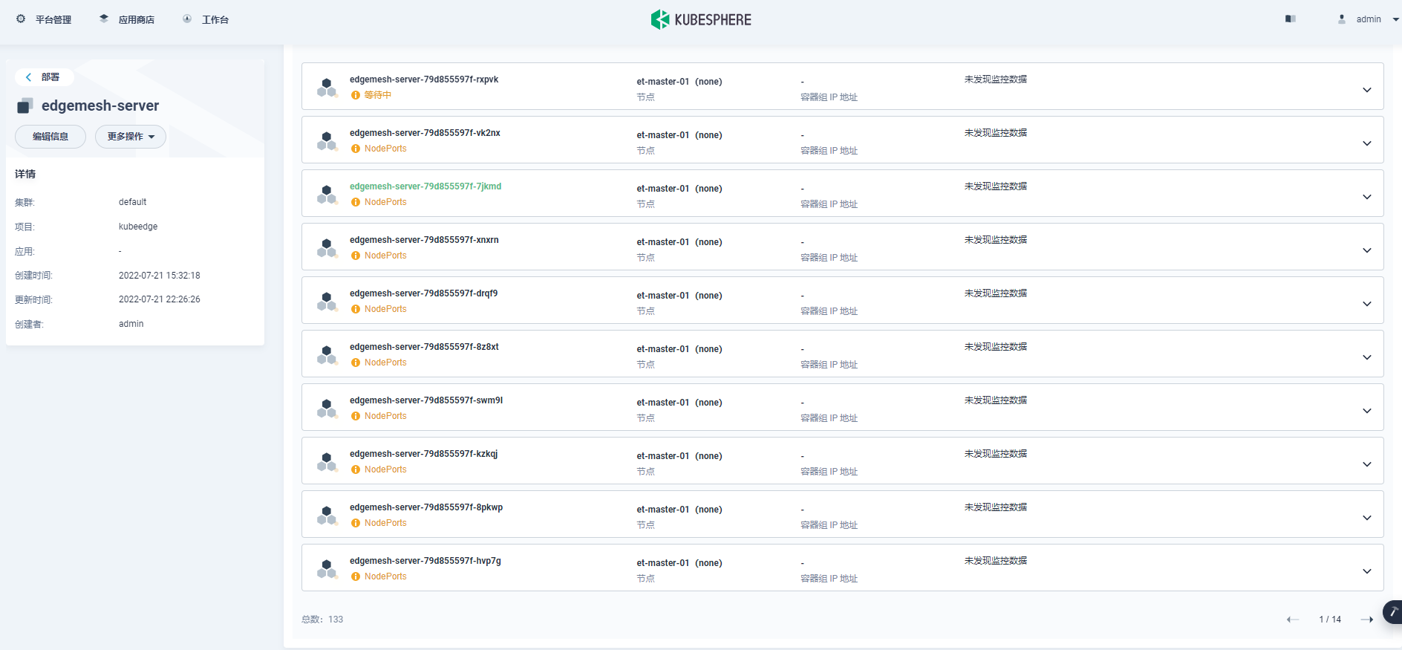Screen dimensions: 1402x650
Task: Click the pod icon for 7jkmd
Action: 327,195
